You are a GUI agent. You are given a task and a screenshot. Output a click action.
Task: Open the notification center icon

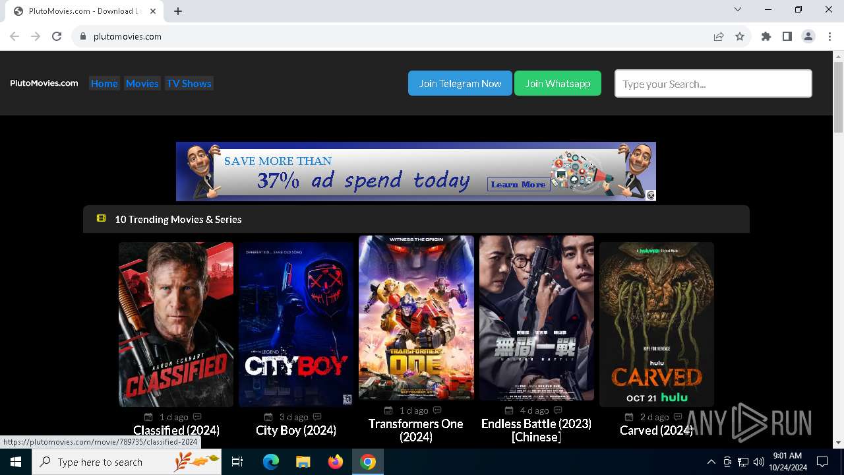point(822,462)
